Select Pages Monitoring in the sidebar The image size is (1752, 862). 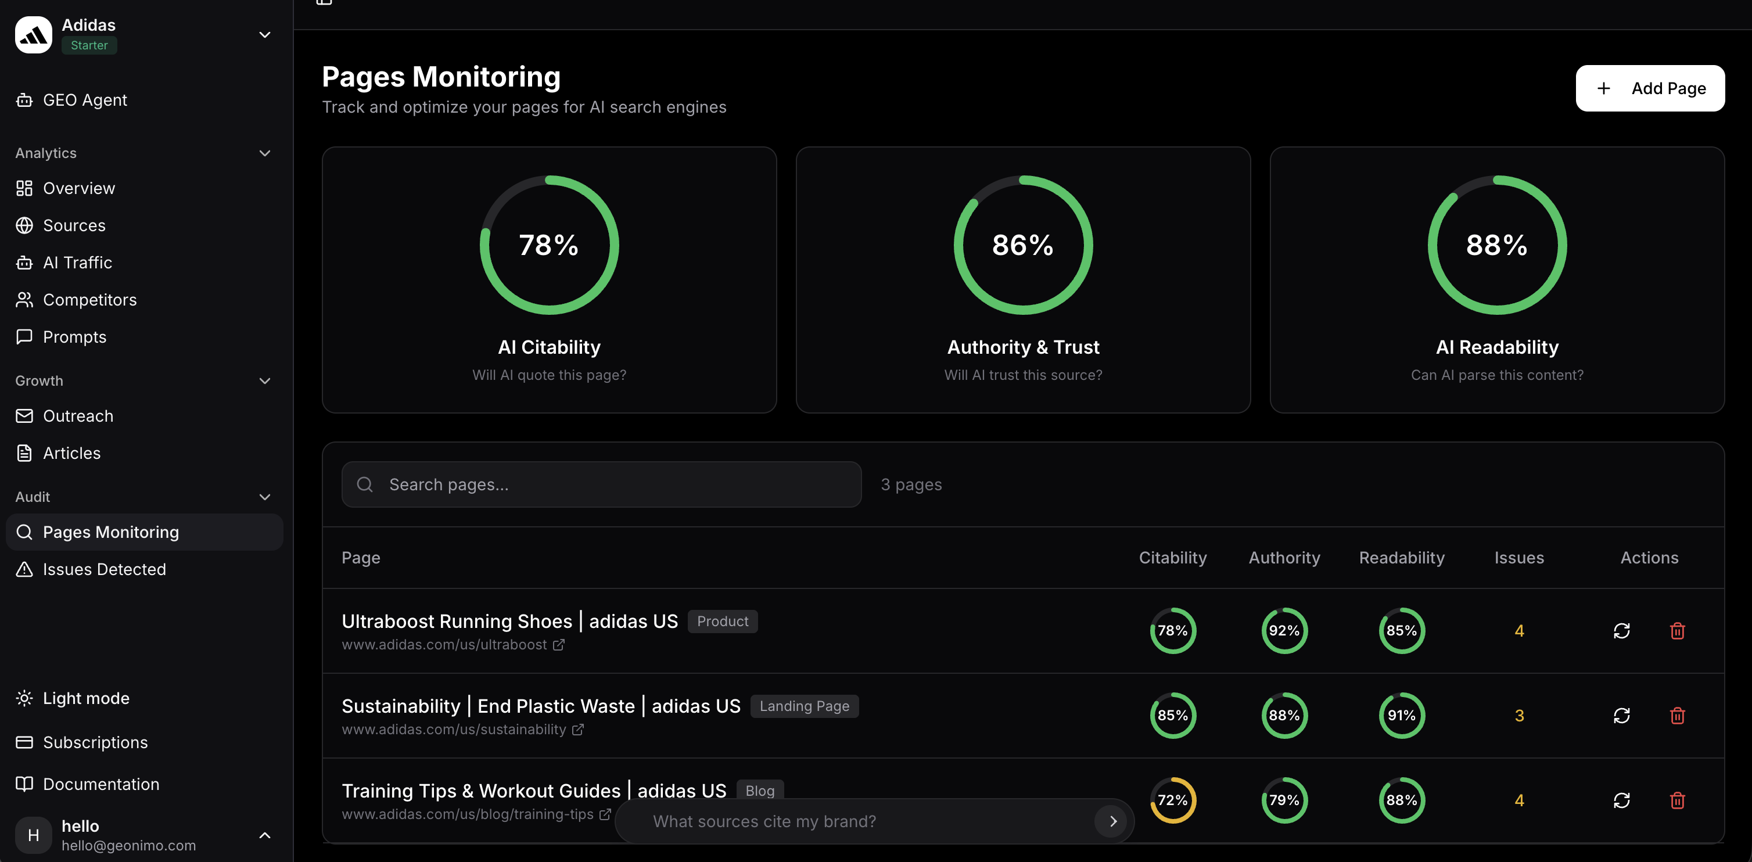tap(144, 532)
